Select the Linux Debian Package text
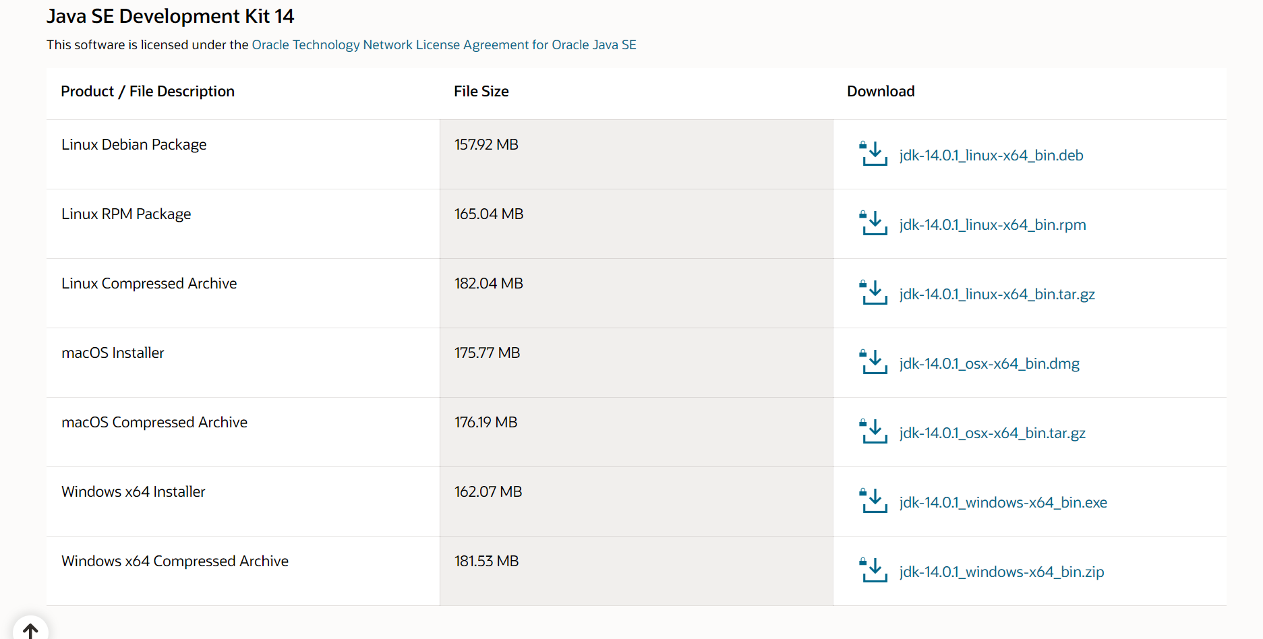1263x639 pixels. click(134, 144)
